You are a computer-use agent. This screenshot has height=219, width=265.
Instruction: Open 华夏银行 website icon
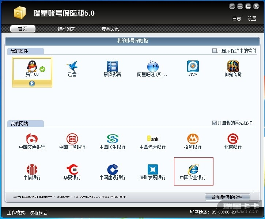coord(72,169)
